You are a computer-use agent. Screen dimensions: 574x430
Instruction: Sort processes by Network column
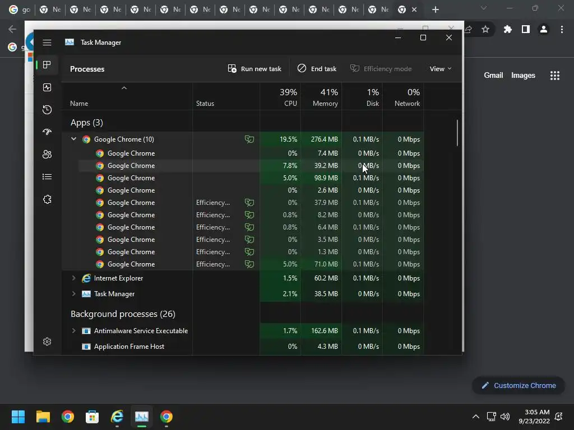[x=404, y=97]
